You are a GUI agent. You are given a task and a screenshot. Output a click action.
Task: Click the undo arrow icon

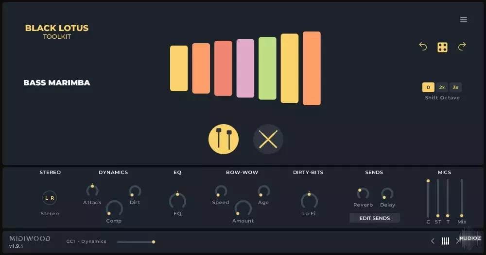point(423,47)
